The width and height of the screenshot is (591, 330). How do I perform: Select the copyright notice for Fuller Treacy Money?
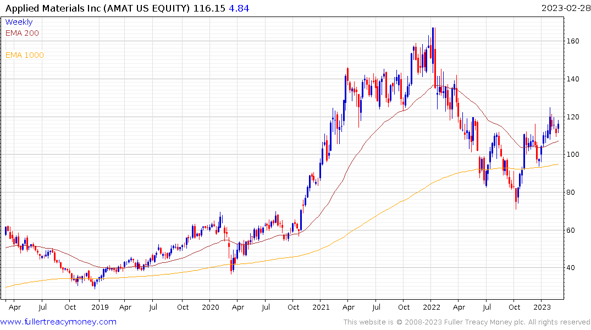467,322
